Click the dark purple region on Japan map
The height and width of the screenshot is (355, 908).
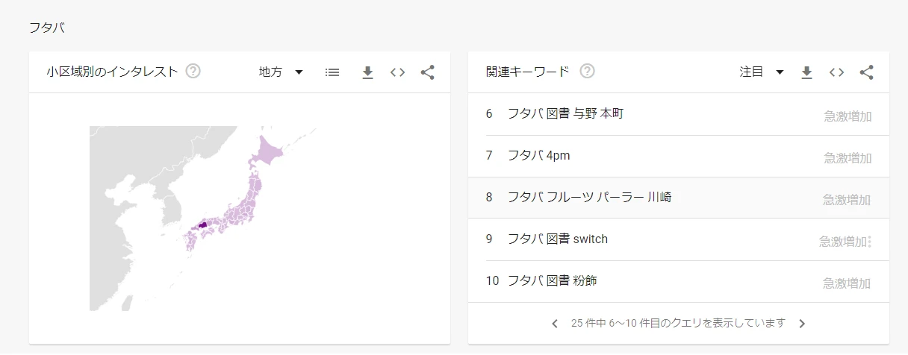point(202,224)
